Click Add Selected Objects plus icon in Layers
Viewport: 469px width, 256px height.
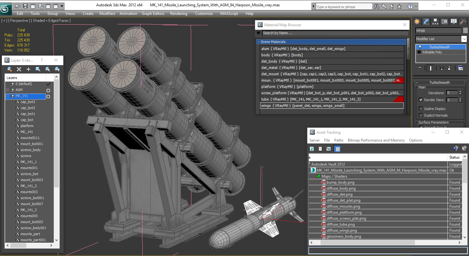[x=28, y=69]
